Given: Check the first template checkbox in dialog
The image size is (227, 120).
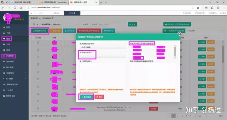Looking at the screenshot, I should coord(131,47).
